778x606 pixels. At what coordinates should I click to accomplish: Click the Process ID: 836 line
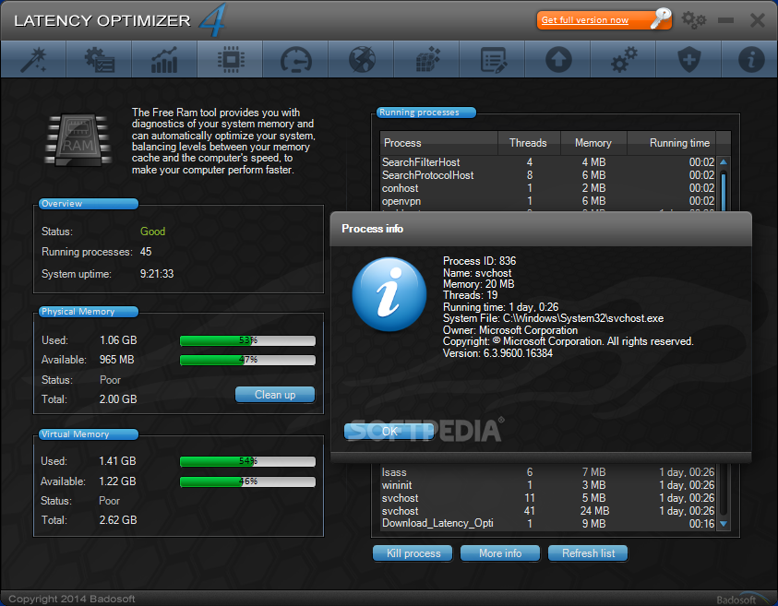tap(479, 261)
